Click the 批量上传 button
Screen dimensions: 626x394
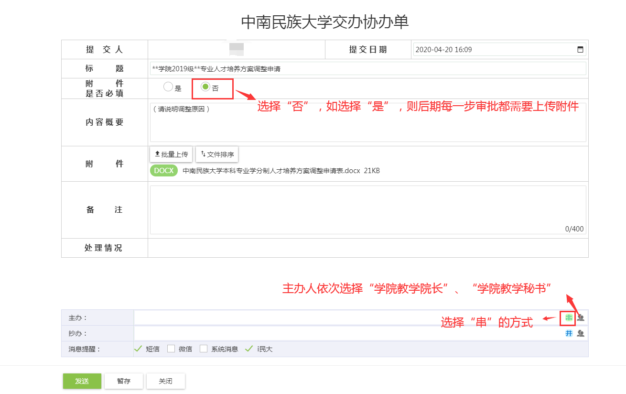(x=171, y=154)
